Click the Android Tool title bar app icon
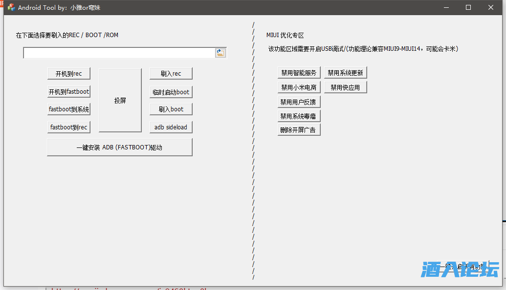 (x=11, y=8)
